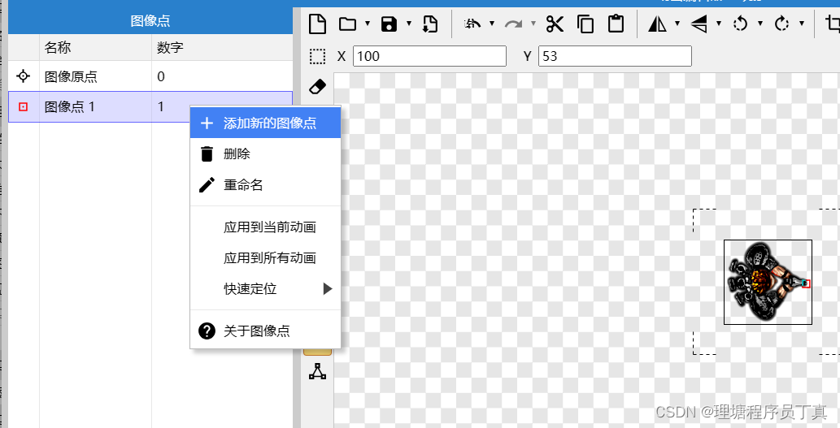840x428 pixels.
Task: Expand the rotate counter-clockwise dropdown arrow
Action: pyautogui.click(x=760, y=24)
